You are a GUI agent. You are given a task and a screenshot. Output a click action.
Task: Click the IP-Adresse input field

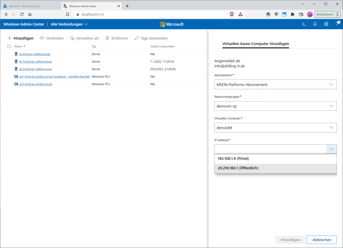270,149
